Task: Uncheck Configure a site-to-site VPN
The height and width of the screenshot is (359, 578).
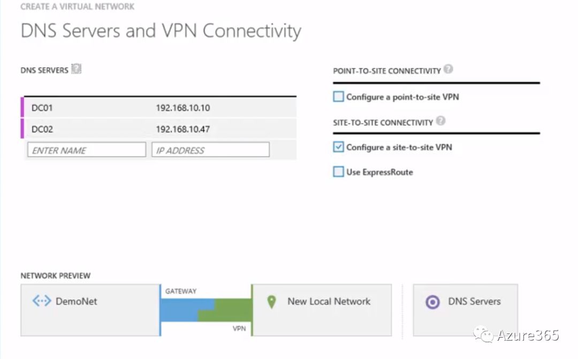Action: point(338,147)
